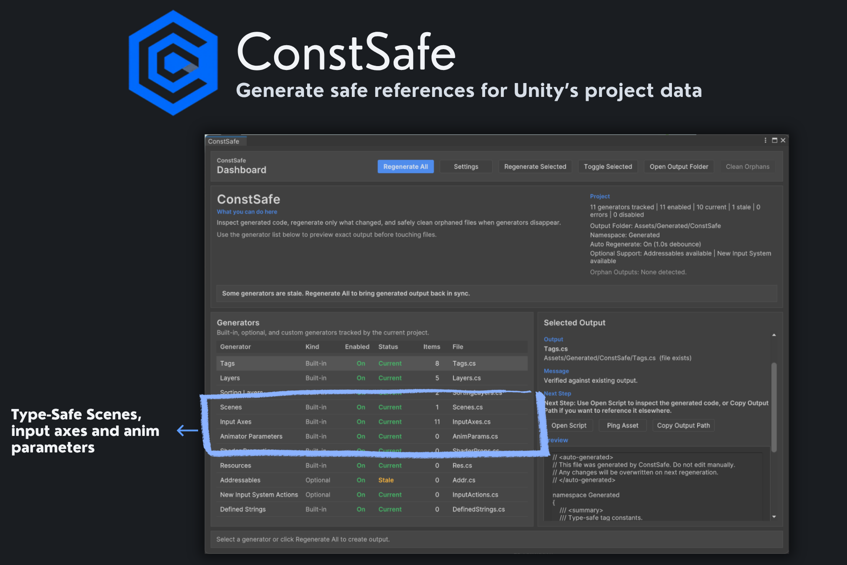Image resolution: width=847 pixels, height=565 pixels.
Task: Click Open Output Folder
Action: [x=678, y=166]
